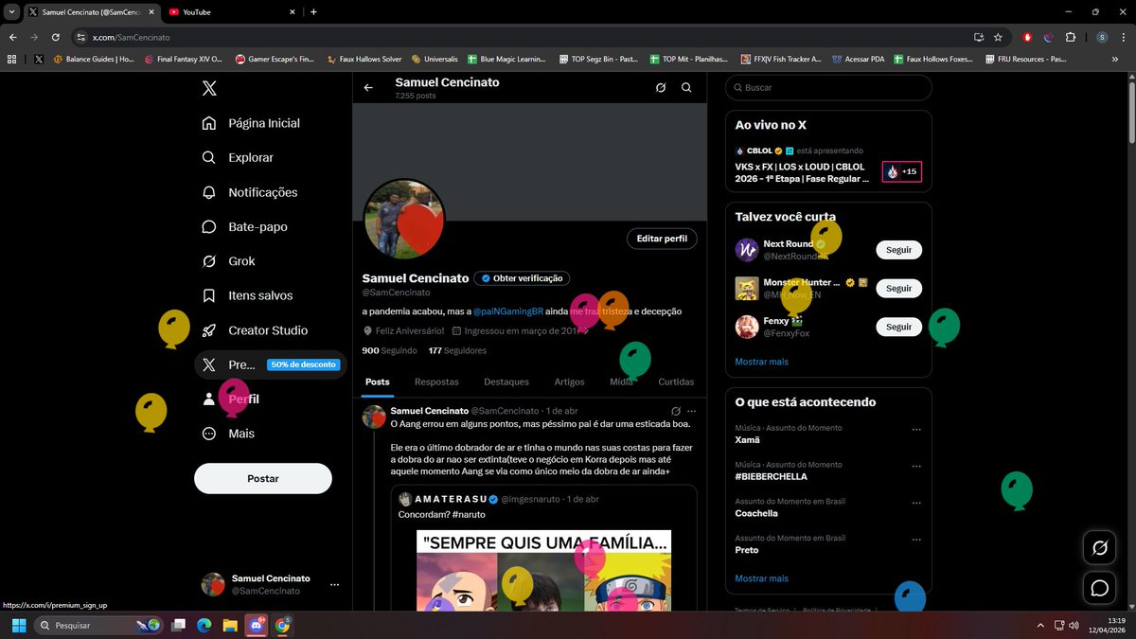The height and width of the screenshot is (639, 1136).
Task: Open Página Inicial home icon
Action: click(209, 123)
